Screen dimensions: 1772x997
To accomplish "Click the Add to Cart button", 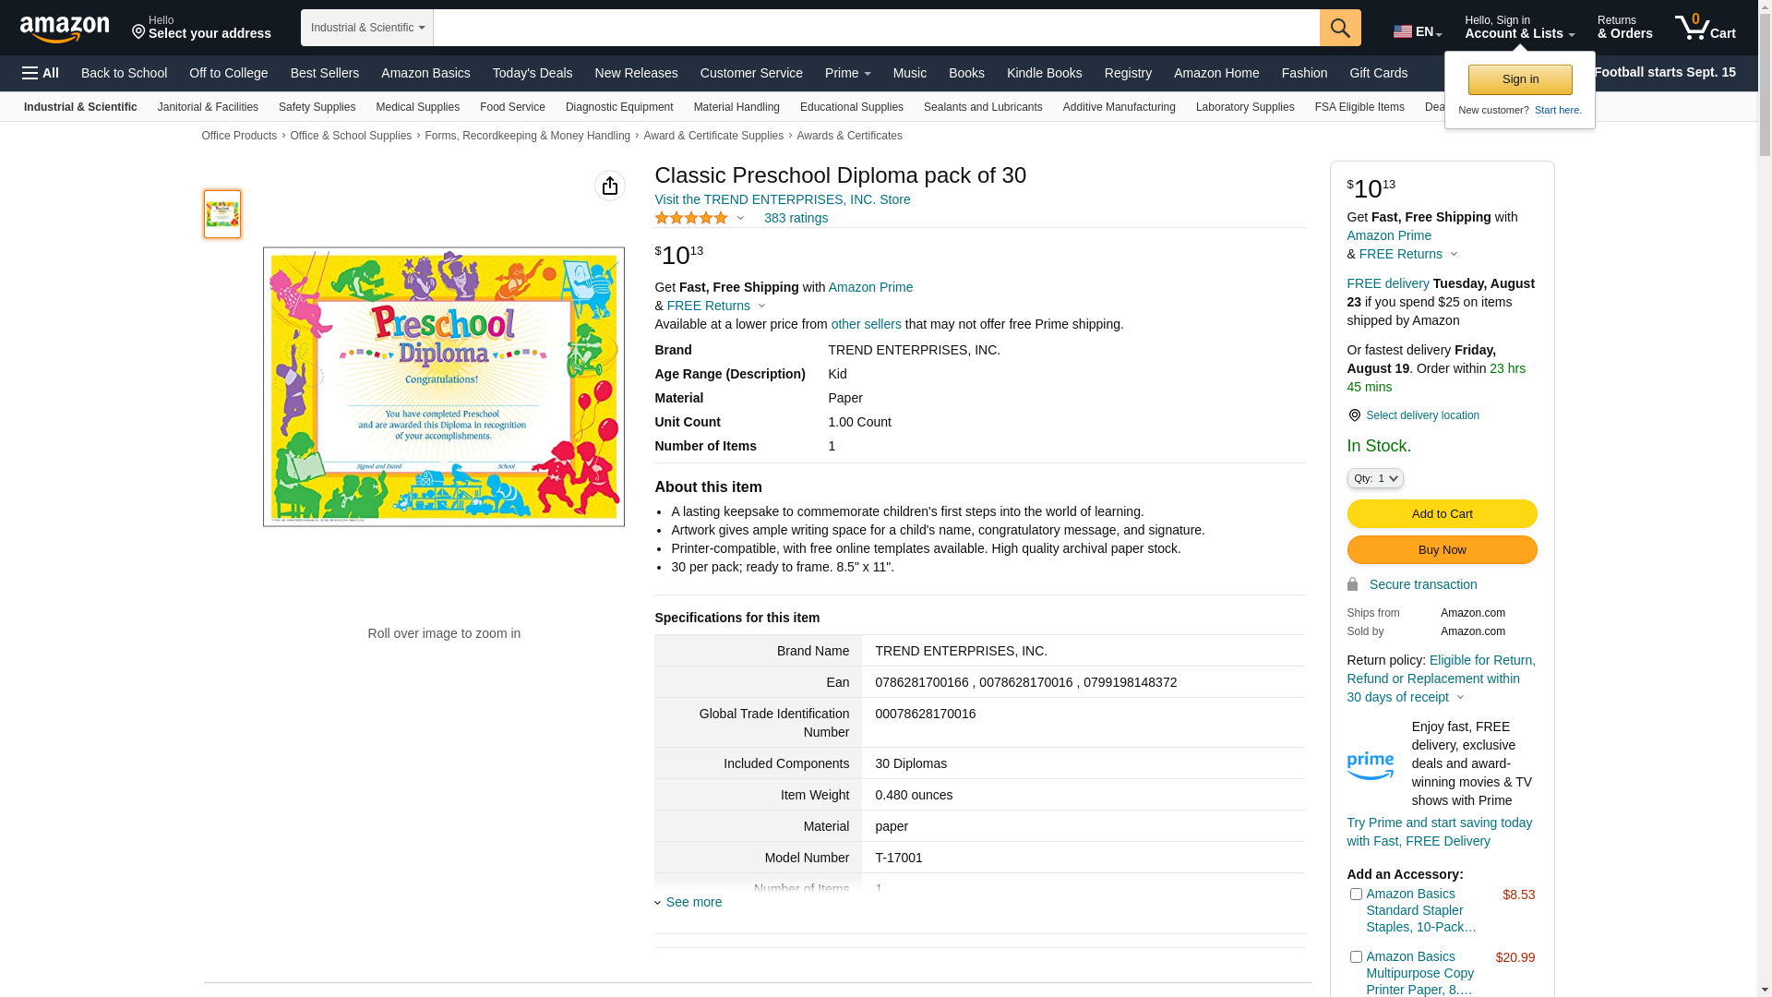I will coord(1442,514).
